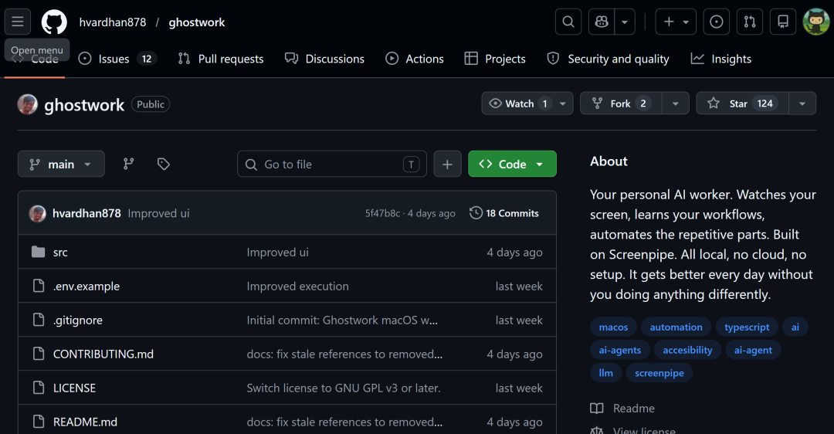Click the LICENSE file icon

[x=39, y=388]
